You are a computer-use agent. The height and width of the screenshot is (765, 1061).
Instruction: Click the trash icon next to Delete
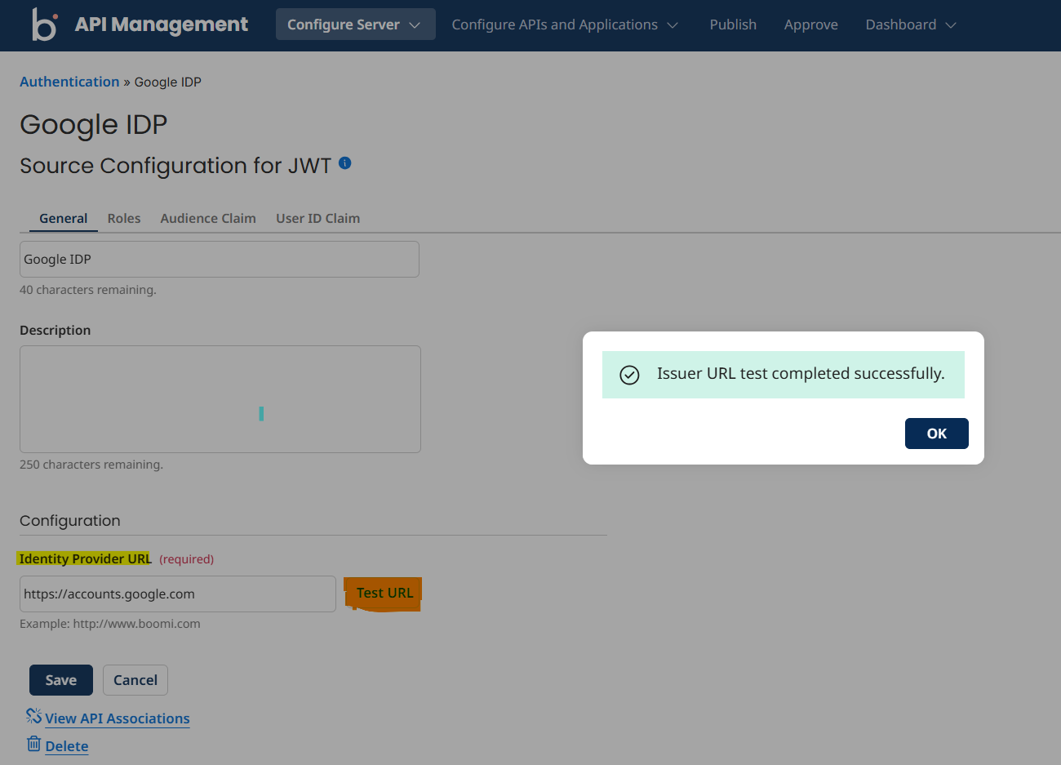[x=33, y=743]
